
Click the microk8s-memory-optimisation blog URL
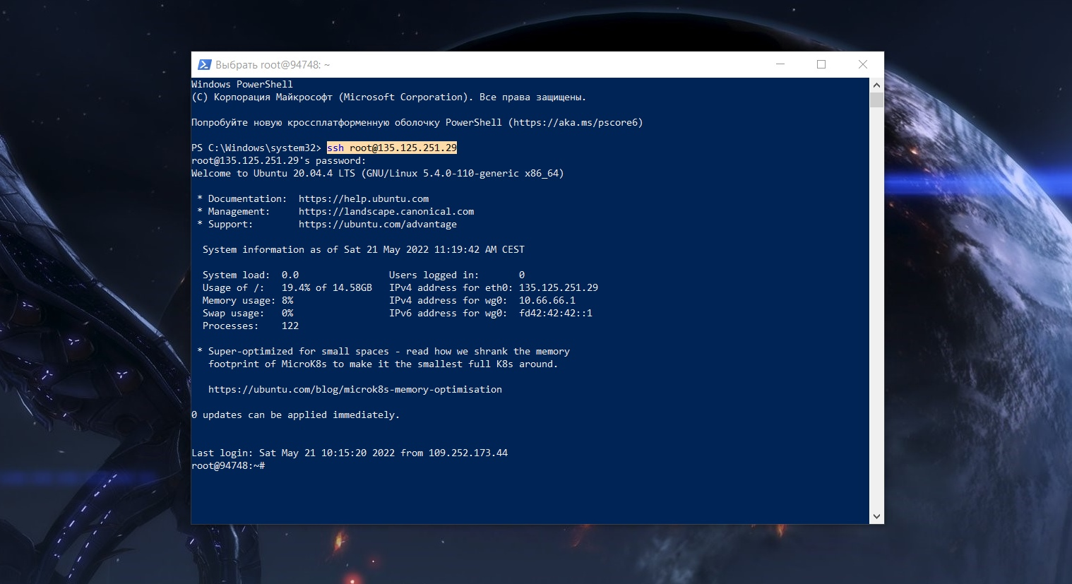tap(355, 389)
